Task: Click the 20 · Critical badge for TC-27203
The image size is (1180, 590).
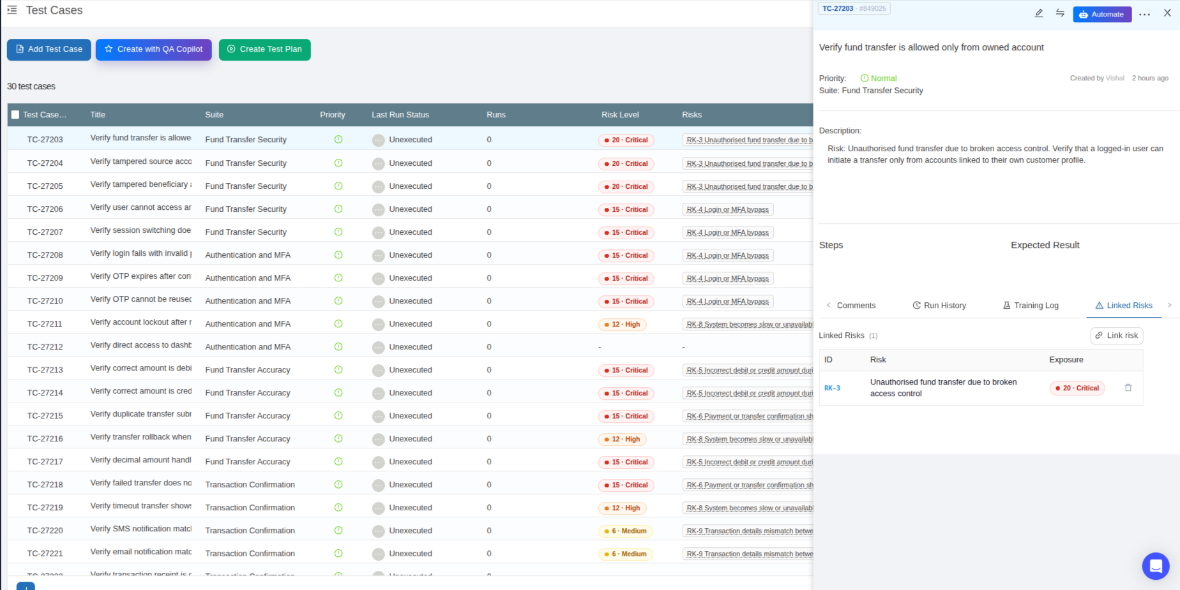Action: tap(626, 140)
